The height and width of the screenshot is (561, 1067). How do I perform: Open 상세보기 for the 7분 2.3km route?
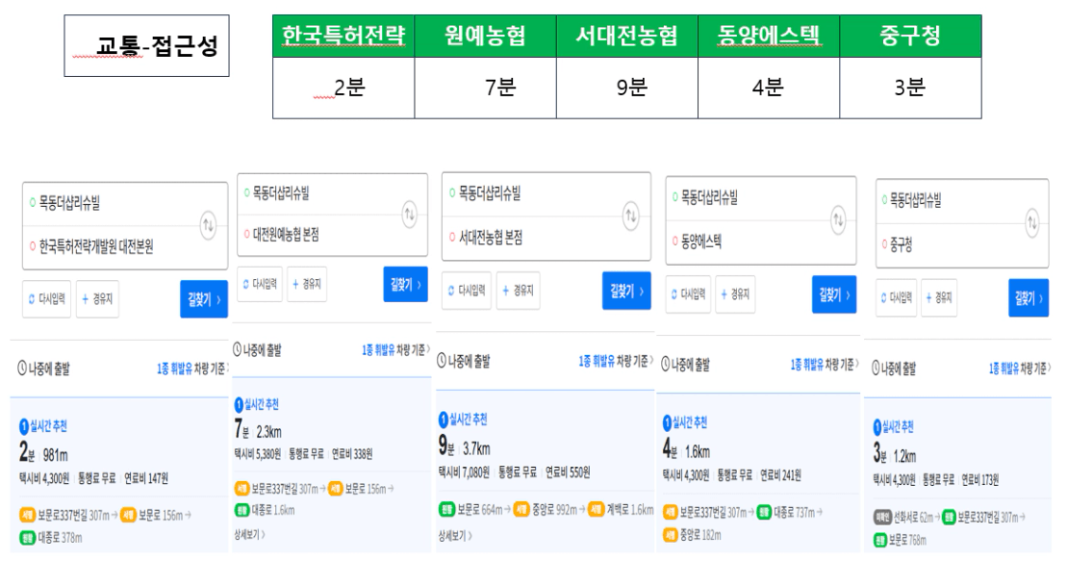coord(251,532)
